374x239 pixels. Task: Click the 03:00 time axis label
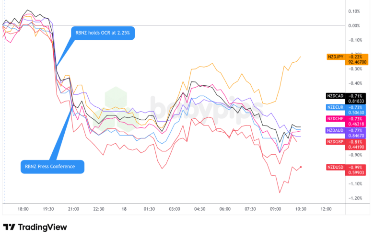(175, 209)
